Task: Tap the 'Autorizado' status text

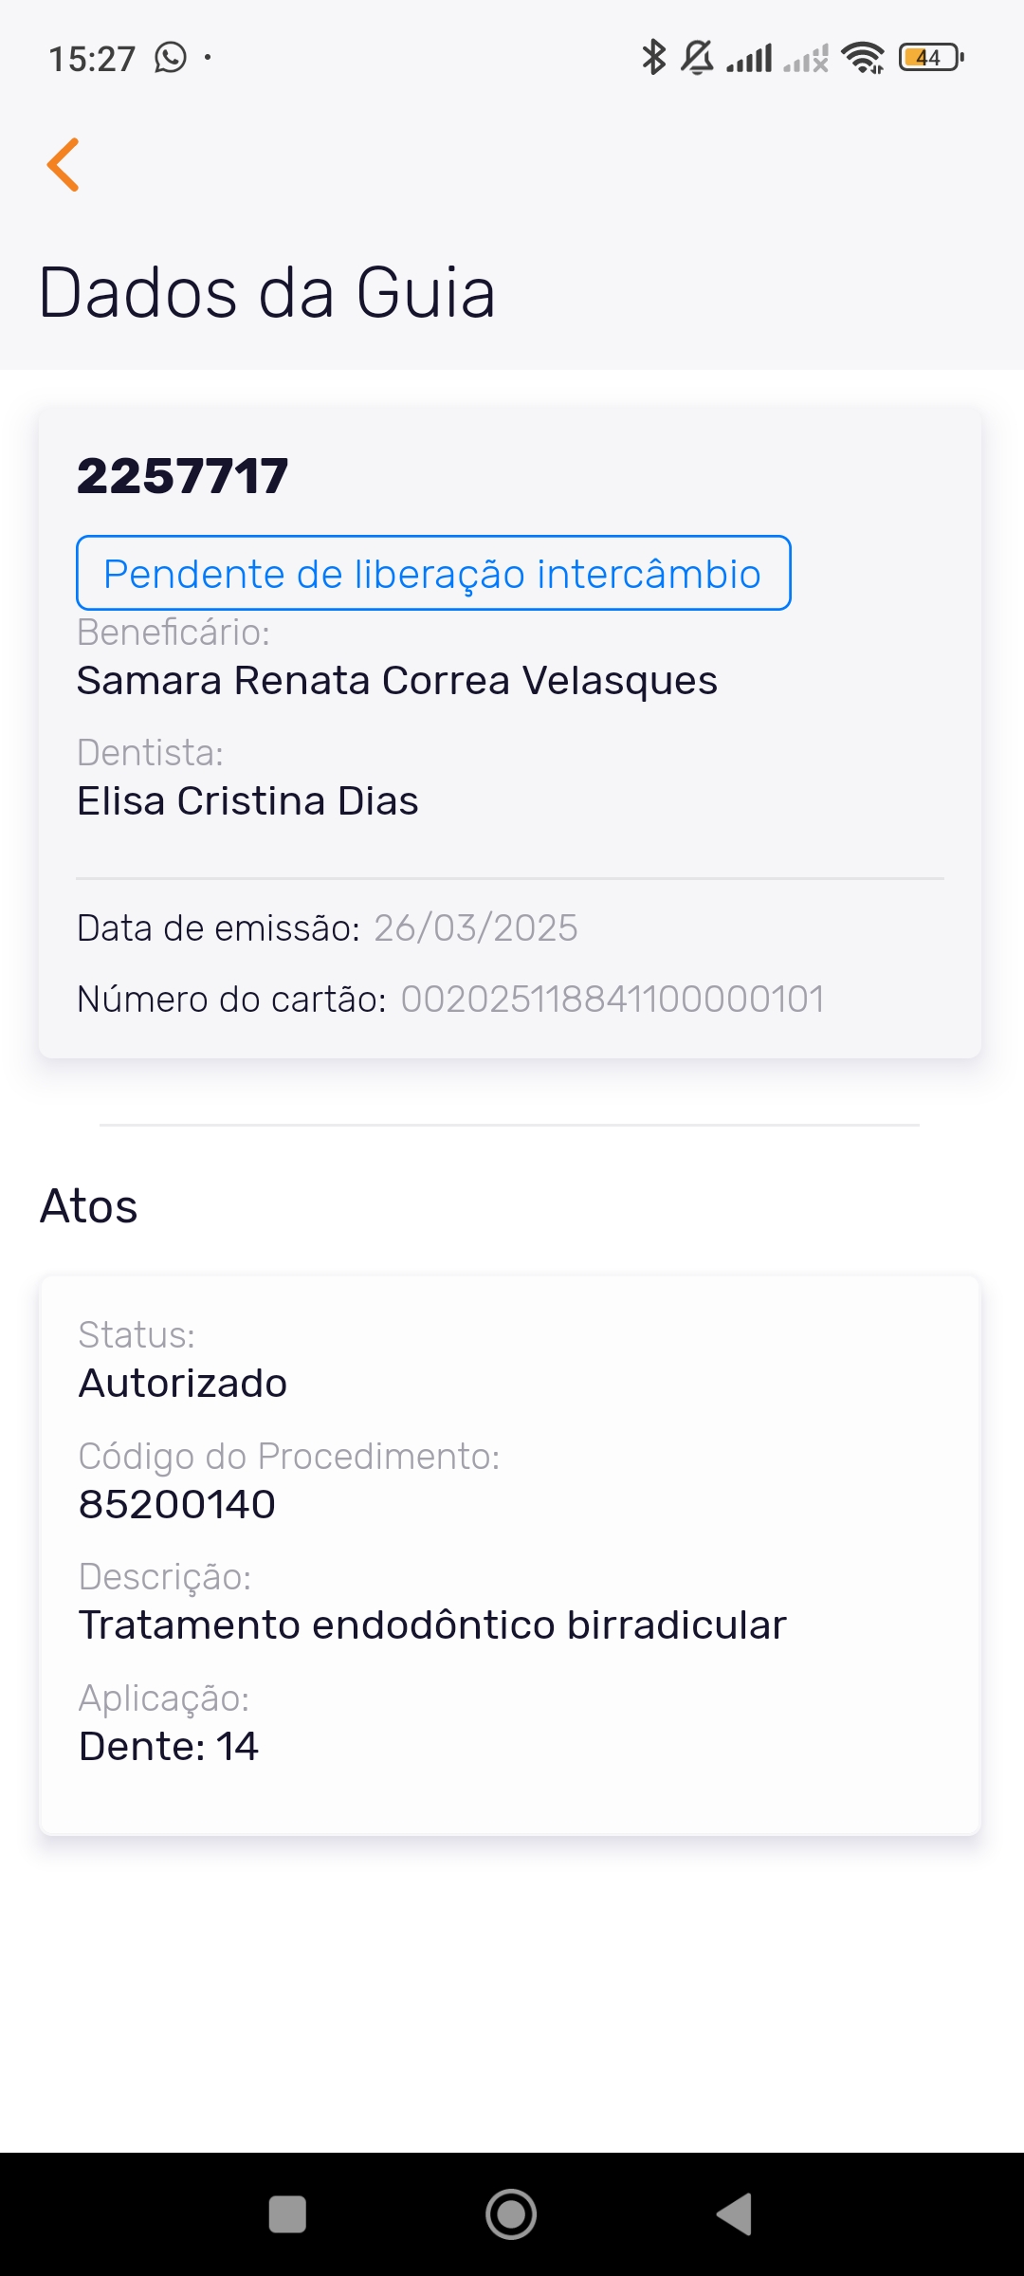Action: (x=183, y=1384)
